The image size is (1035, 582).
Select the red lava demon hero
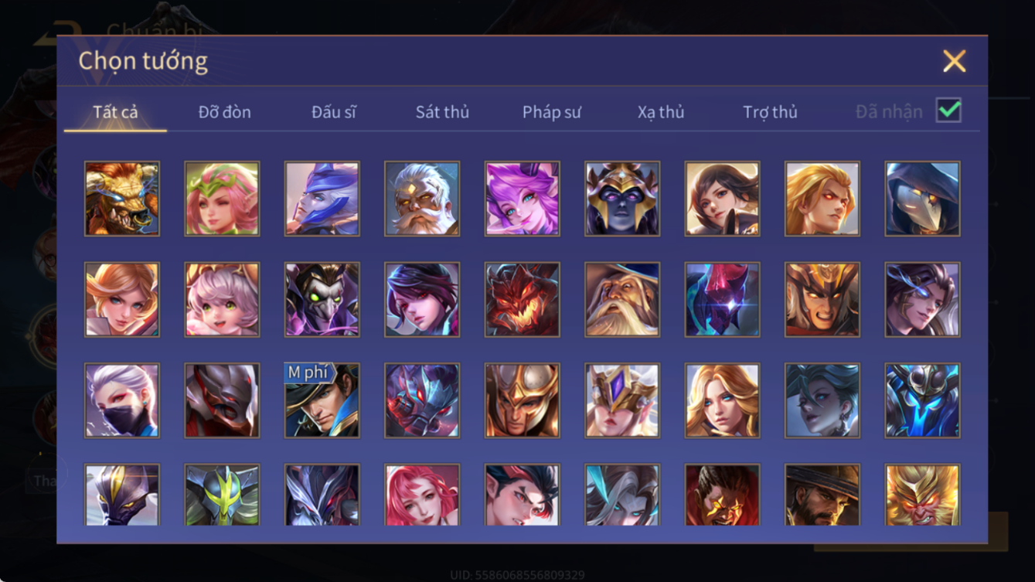pos(523,300)
